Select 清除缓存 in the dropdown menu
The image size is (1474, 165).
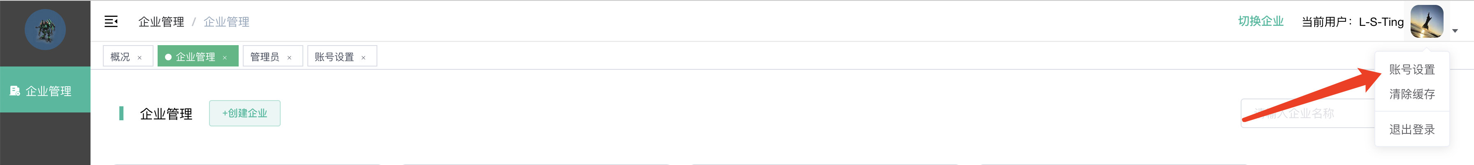pyautogui.click(x=1411, y=94)
